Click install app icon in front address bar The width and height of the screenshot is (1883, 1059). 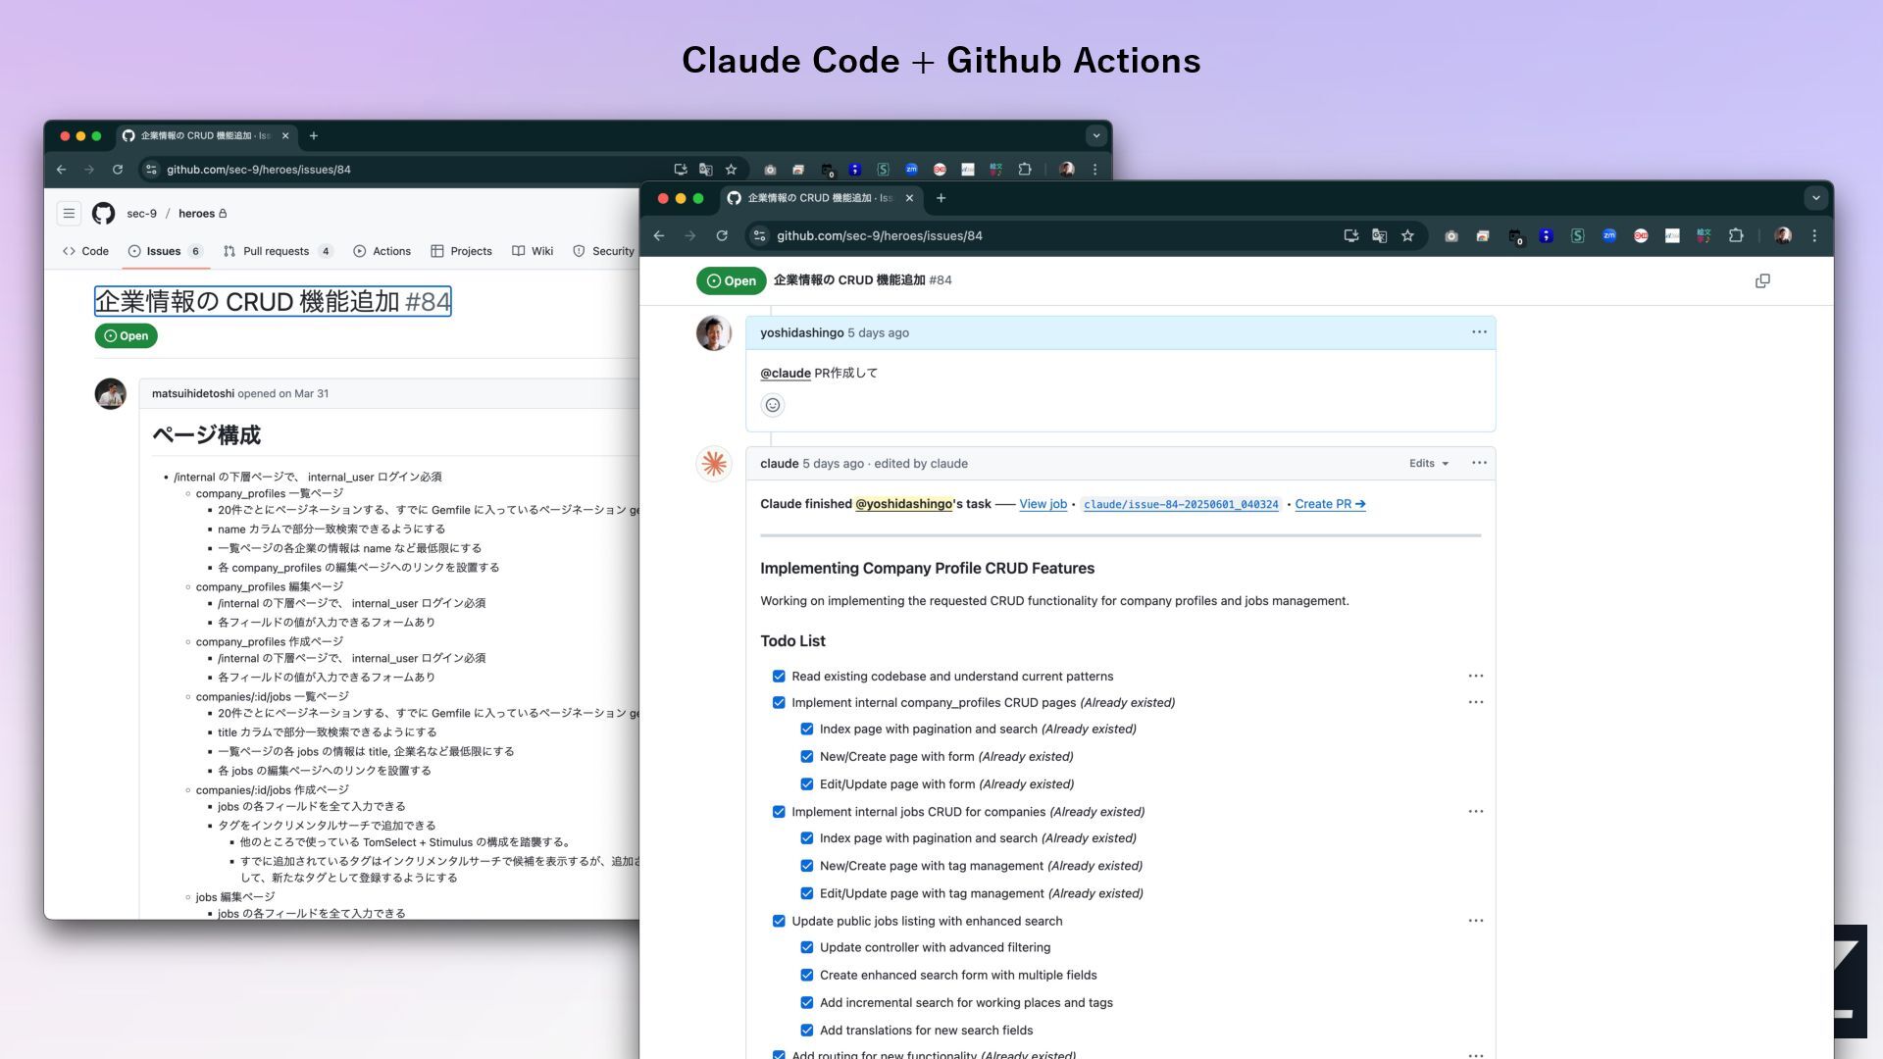pyautogui.click(x=1350, y=235)
